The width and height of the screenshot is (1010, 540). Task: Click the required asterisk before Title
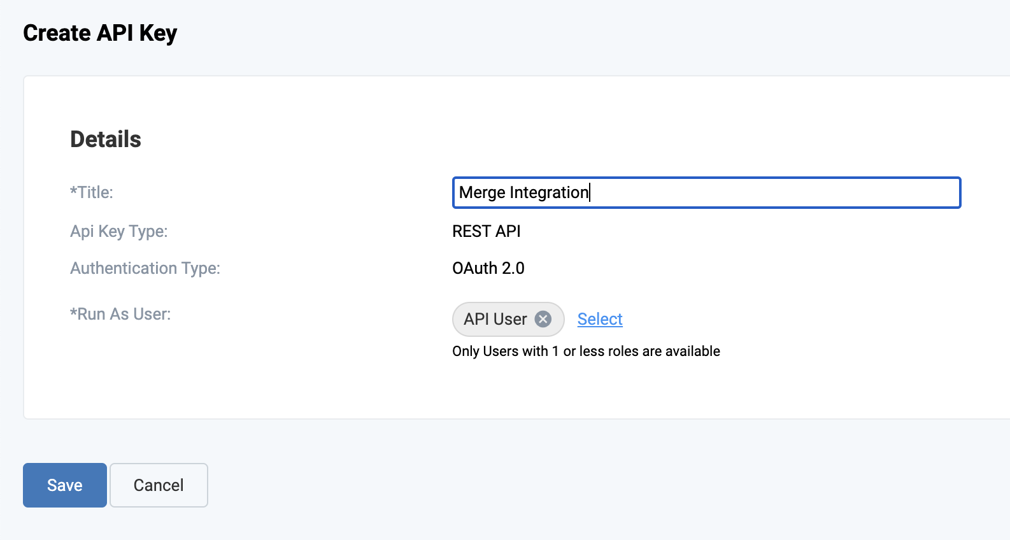pos(73,190)
